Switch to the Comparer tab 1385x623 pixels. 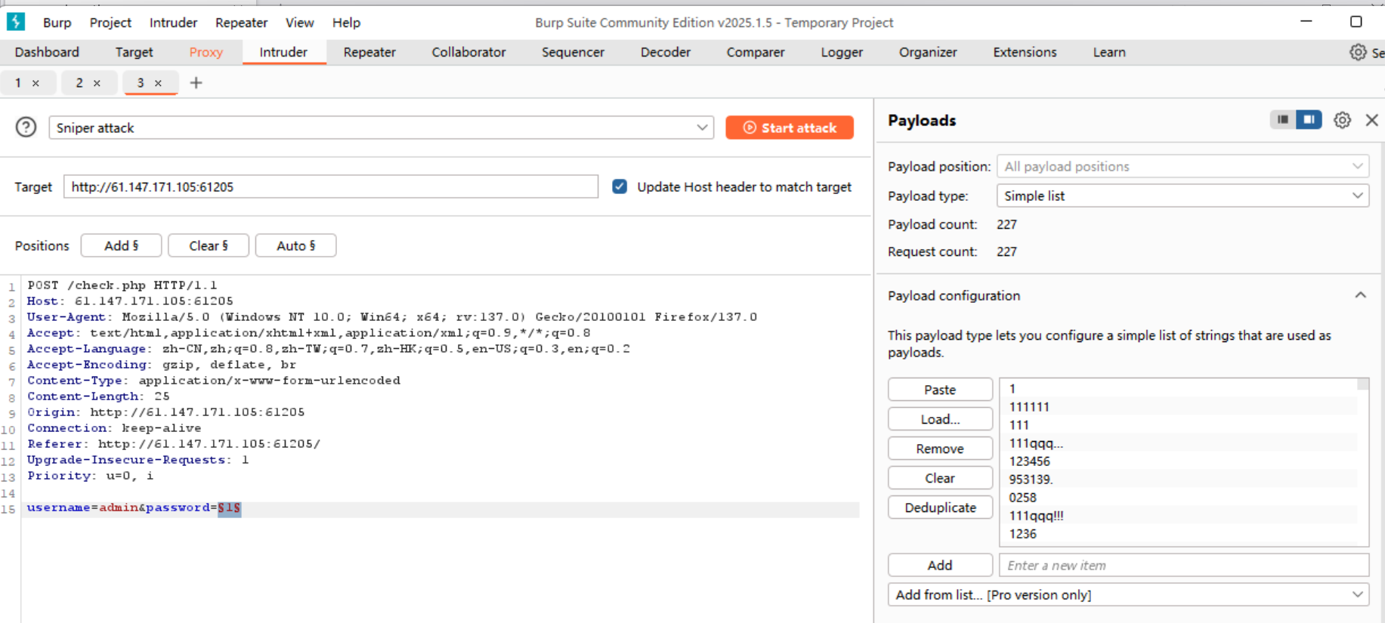click(x=756, y=52)
